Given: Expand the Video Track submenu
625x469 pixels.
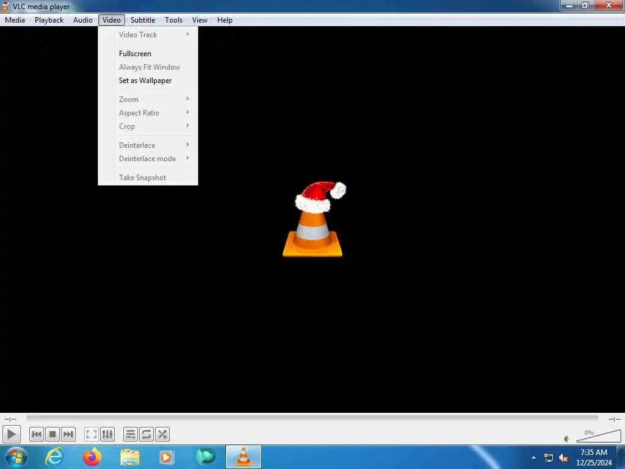Looking at the screenshot, I should [x=148, y=35].
